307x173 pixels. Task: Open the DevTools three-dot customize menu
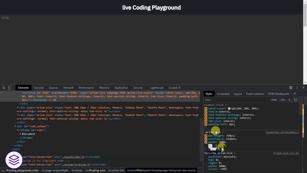(297, 87)
